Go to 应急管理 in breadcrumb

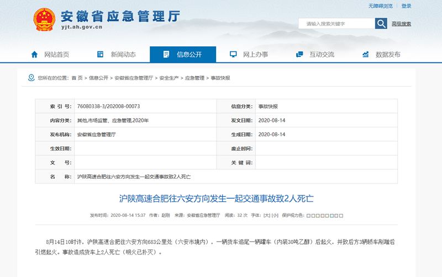[x=194, y=78]
